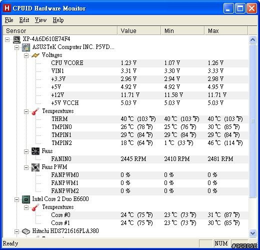Select the Hitachi hard drive icon

[x=26, y=231]
